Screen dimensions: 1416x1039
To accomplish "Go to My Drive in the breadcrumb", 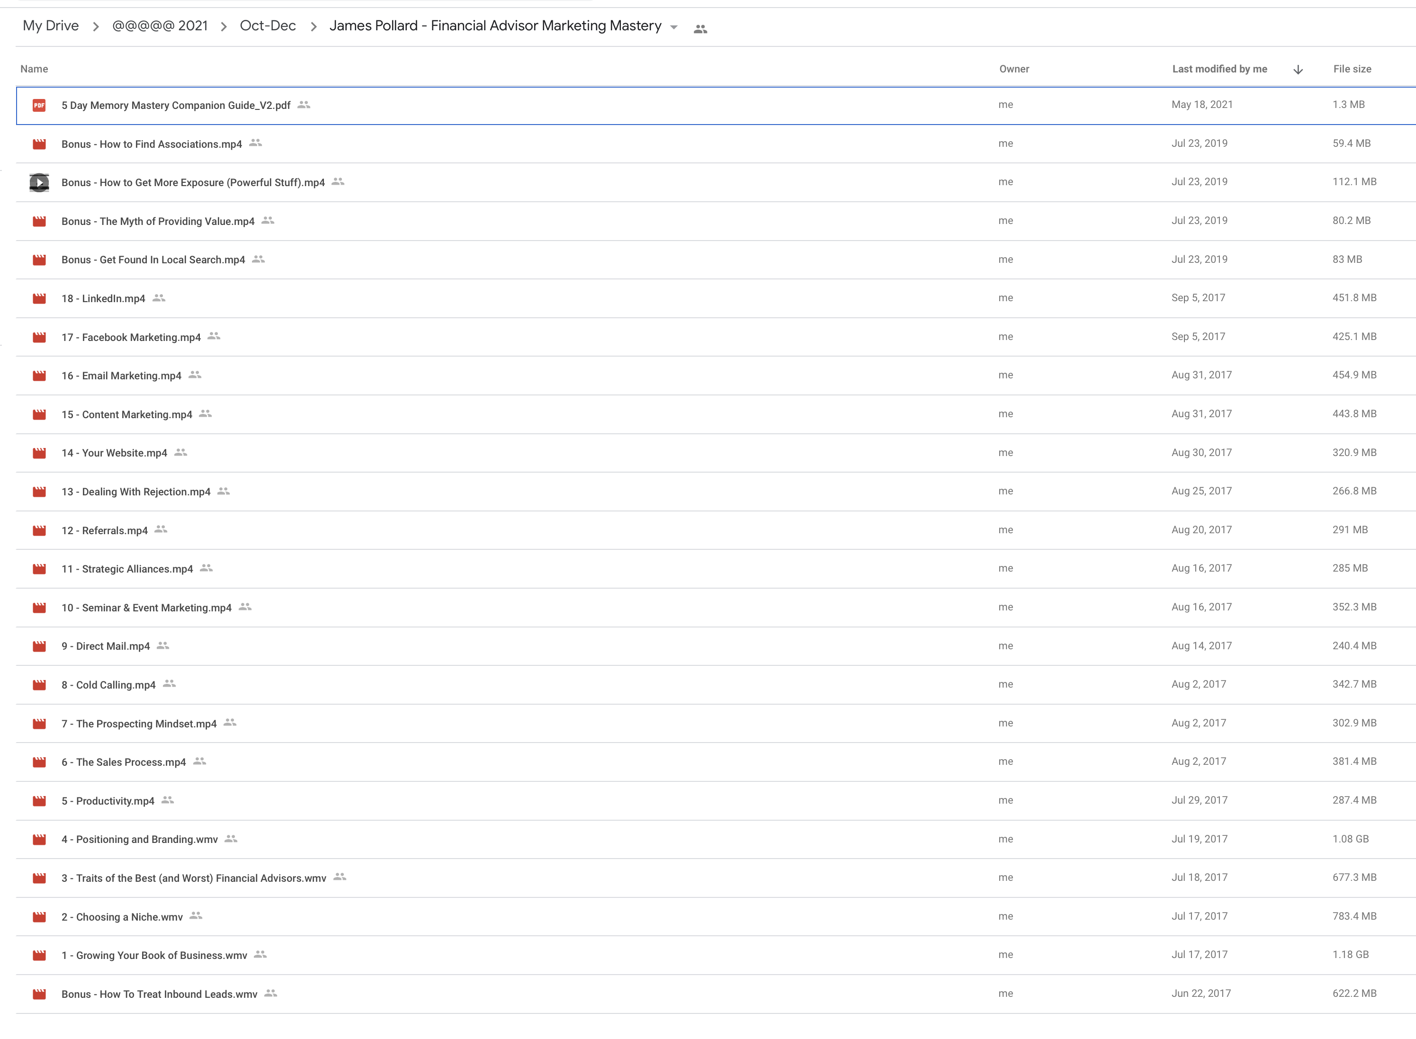I will (51, 26).
